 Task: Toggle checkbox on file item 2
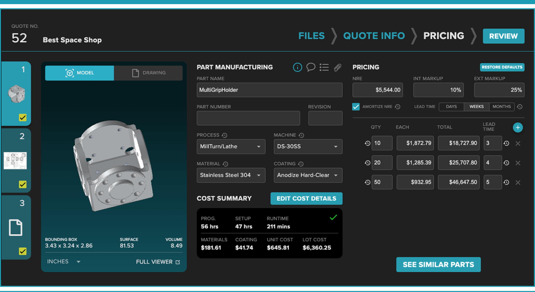[x=23, y=184]
